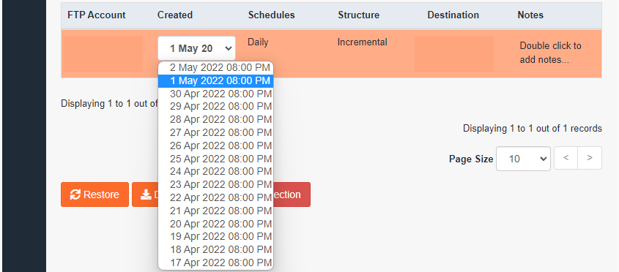
Task: Select highlighted 1 May 2022 08:00 PM option
Action: pyautogui.click(x=215, y=81)
